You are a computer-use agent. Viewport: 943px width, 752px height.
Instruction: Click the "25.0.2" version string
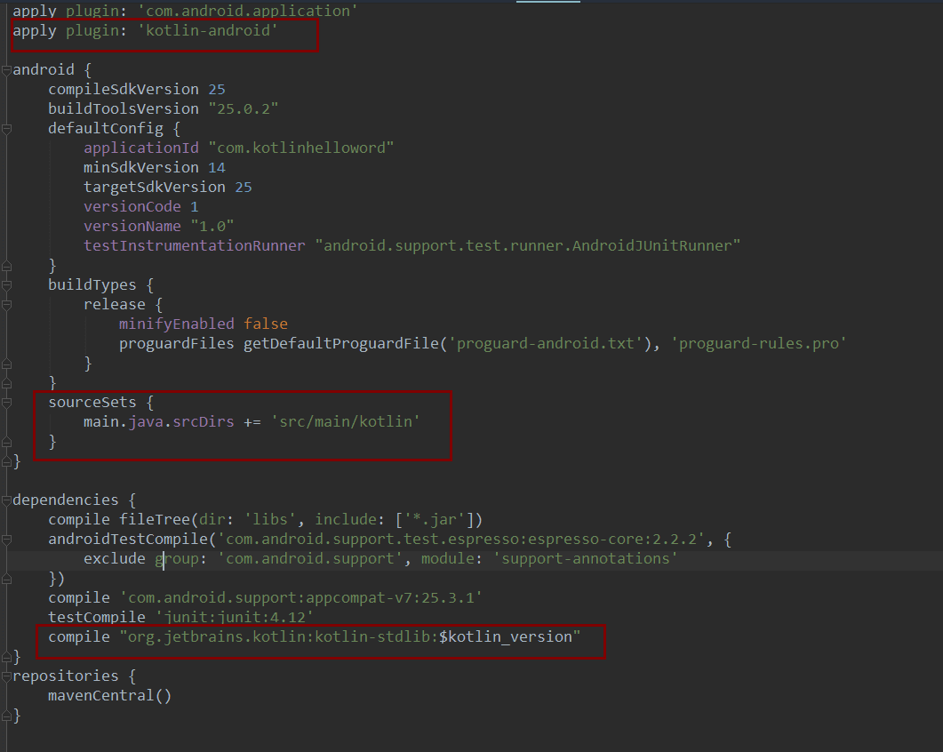coord(243,109)
